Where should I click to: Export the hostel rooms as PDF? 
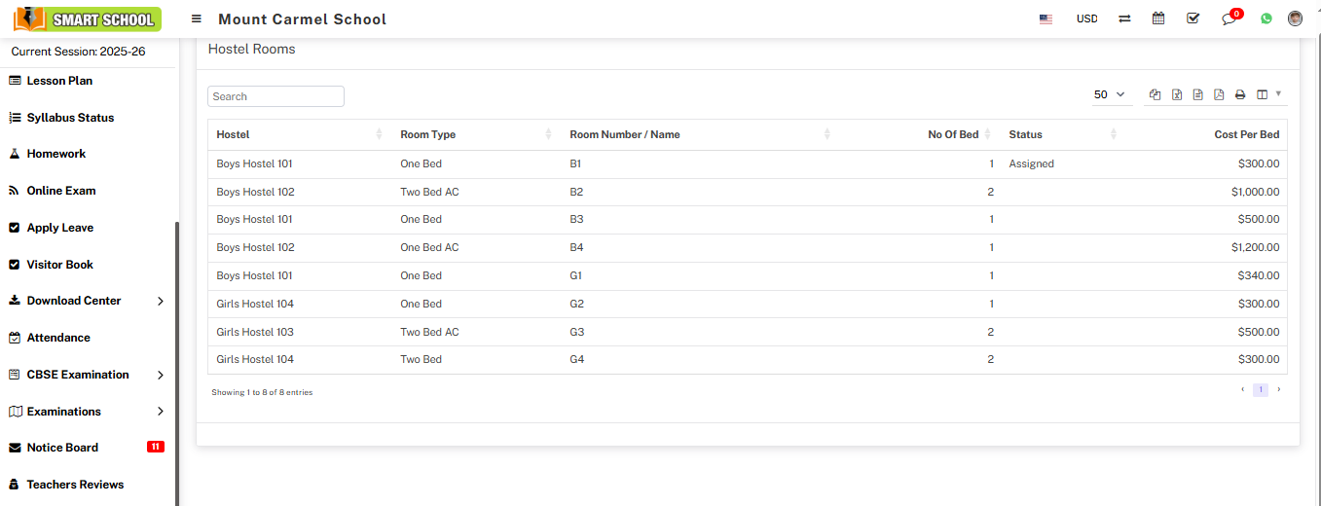point(1219,94)
